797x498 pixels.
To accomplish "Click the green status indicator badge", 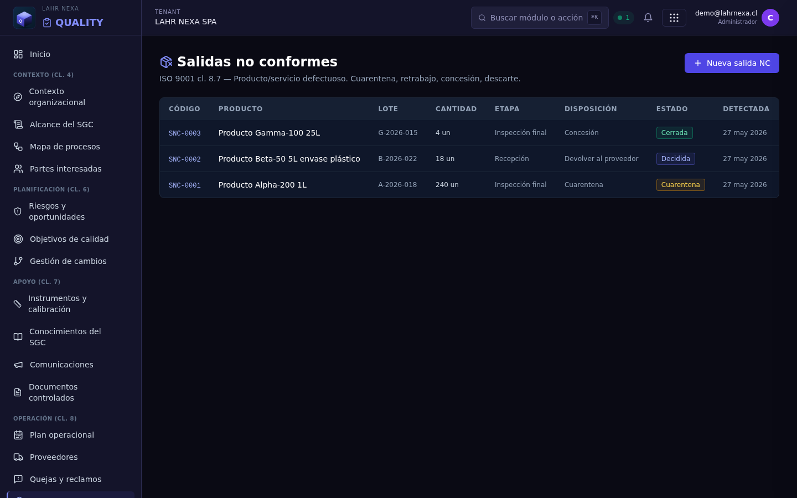I will point(624,18).
